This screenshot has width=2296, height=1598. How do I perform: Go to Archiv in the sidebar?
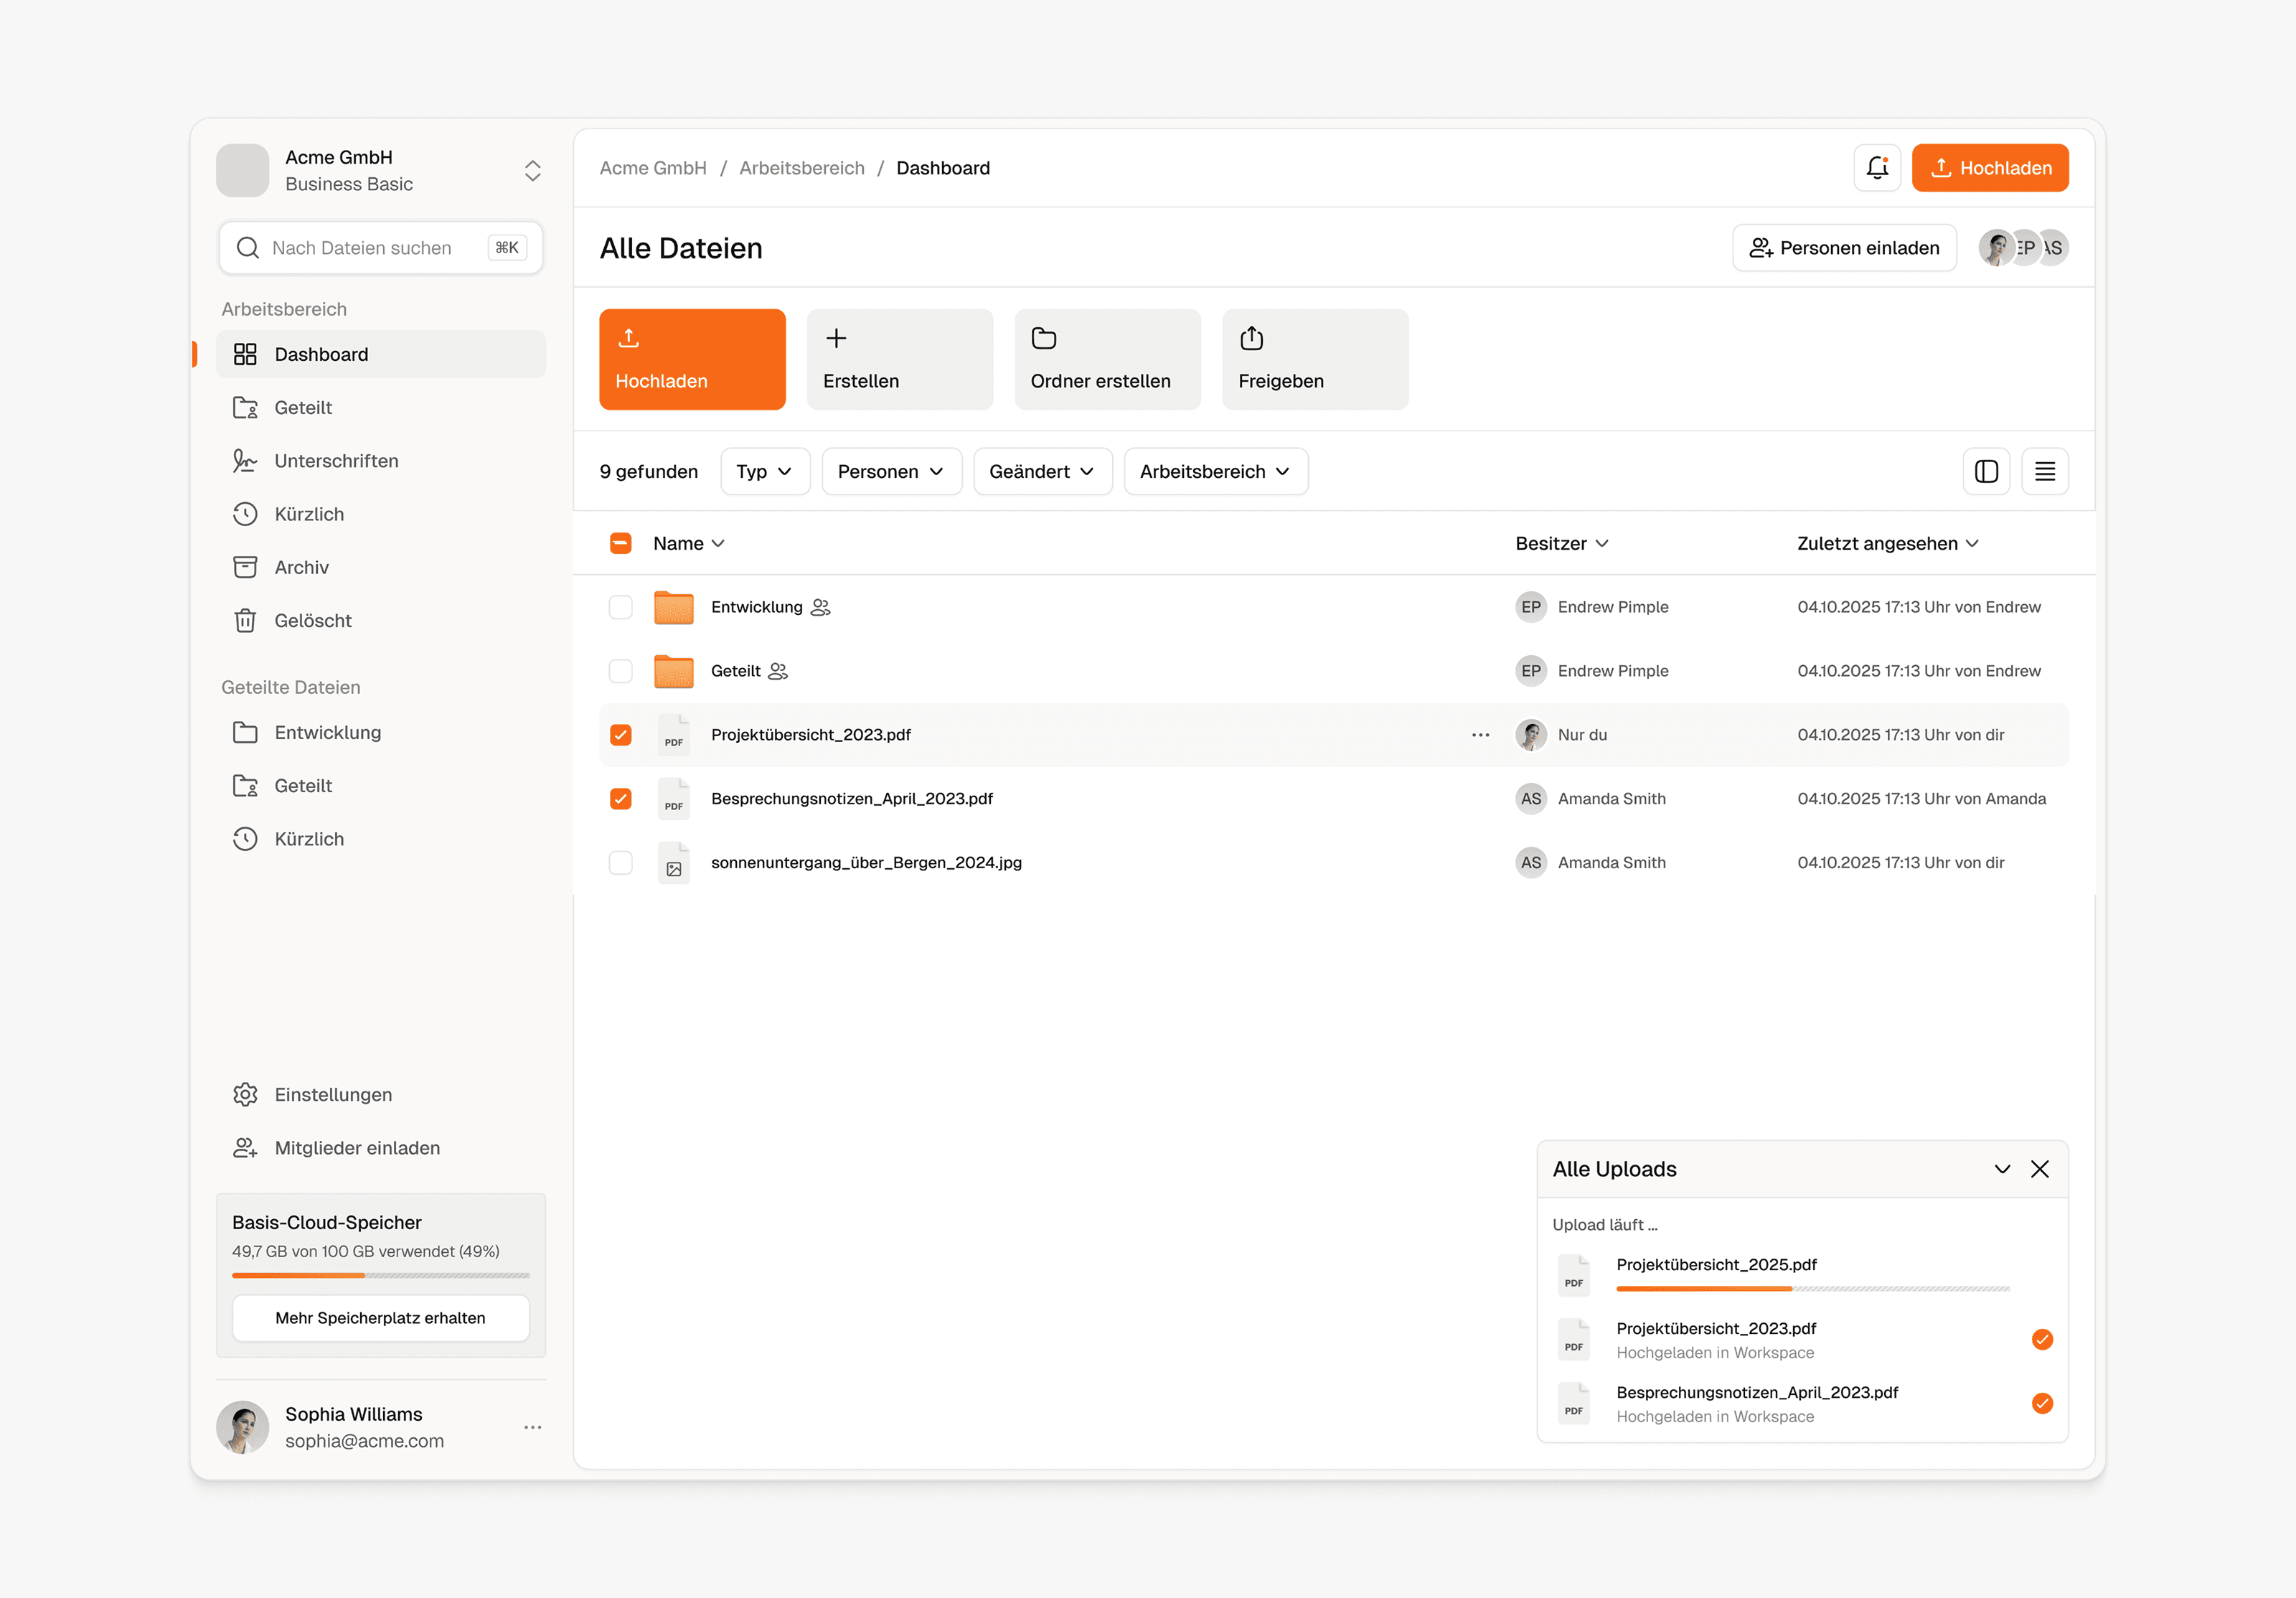(x=301, y=567)
